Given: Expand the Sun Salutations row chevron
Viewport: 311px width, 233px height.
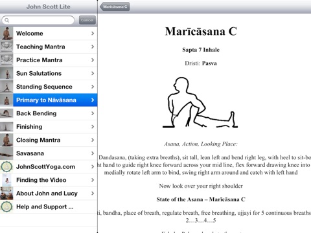Looking at the screenshot, I should point(93,73).
